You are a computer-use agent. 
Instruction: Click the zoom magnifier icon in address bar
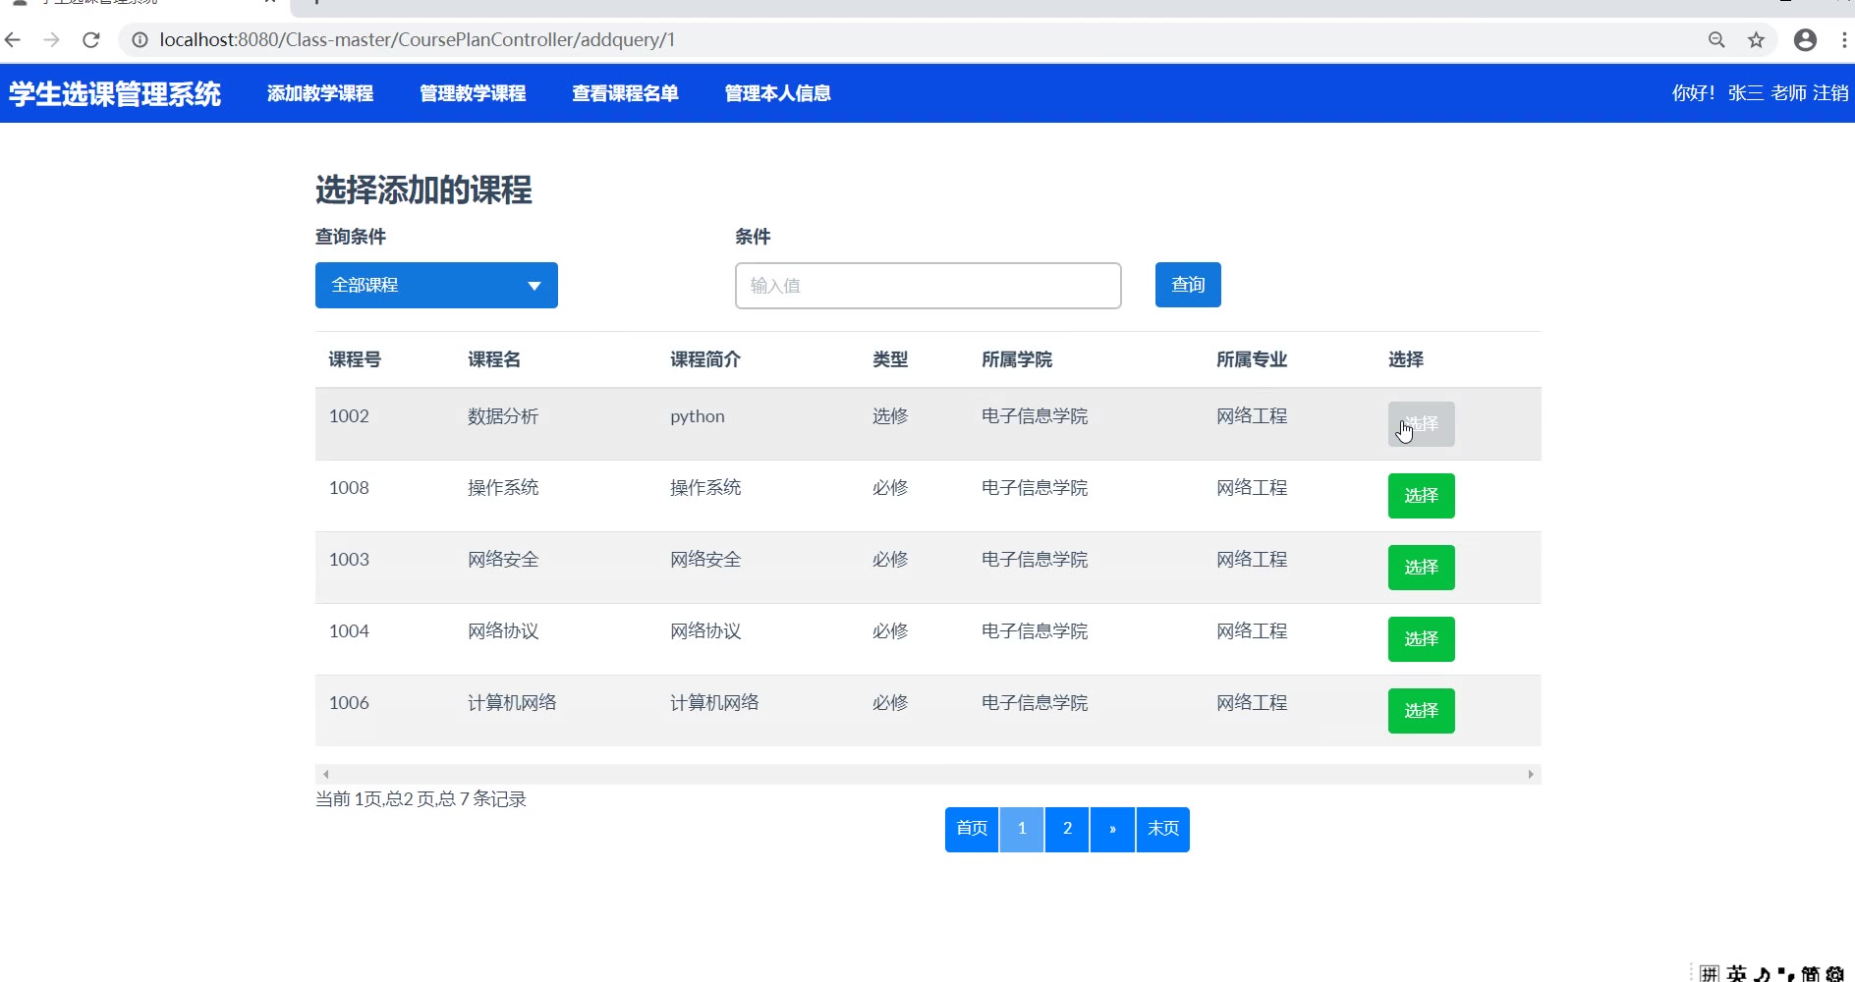pos(1716,40)
